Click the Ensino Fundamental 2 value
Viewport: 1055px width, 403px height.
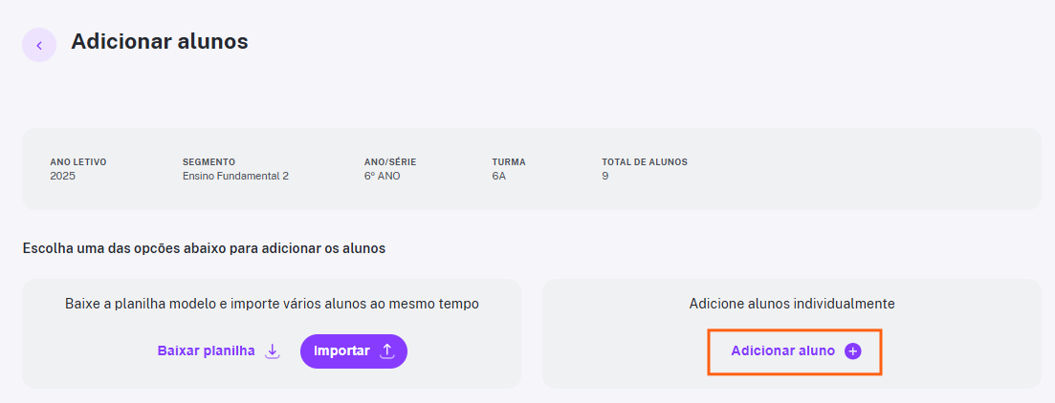(235, 177)
